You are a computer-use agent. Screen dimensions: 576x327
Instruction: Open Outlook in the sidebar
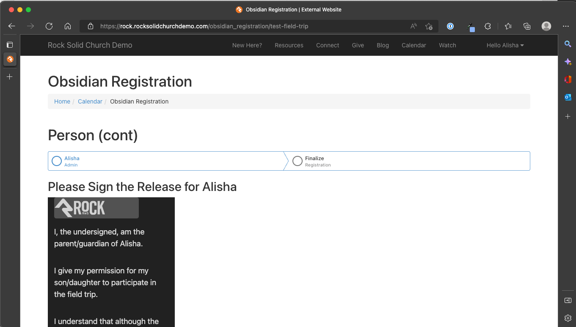click(568, 97)
